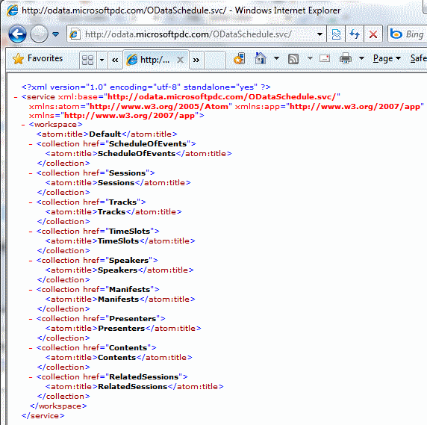Open the Home button dropdown arrow
Screen dimensions: 427x425
point(276,58)
